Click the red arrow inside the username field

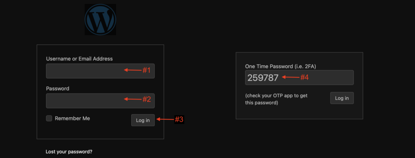point(133,70)
